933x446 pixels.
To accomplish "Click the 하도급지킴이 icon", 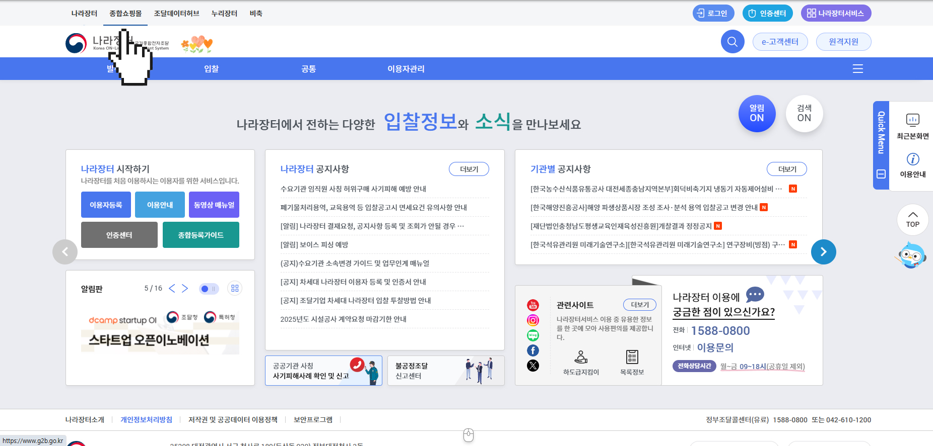I will pyautogui.click(x=581, y=363).
